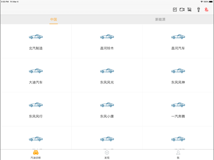Screen dimensions: 214x160
Task: Select the 北汽制造 brand label
Action: (x=36, y=48)
